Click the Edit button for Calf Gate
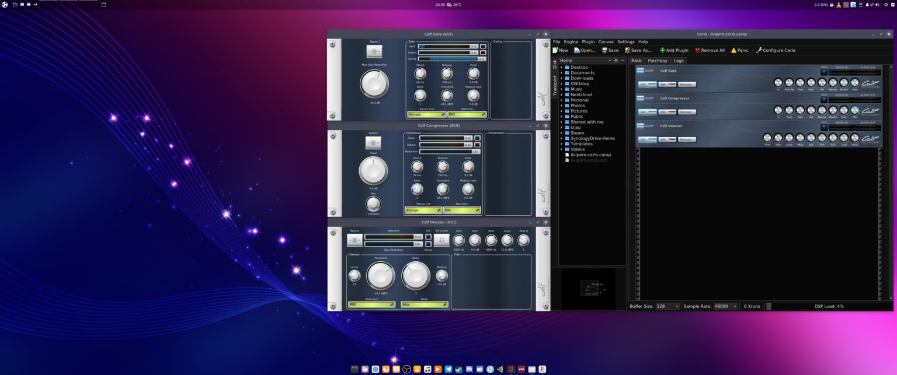The image size is (897, 375). pyautogui.click(x=667, y=85)
